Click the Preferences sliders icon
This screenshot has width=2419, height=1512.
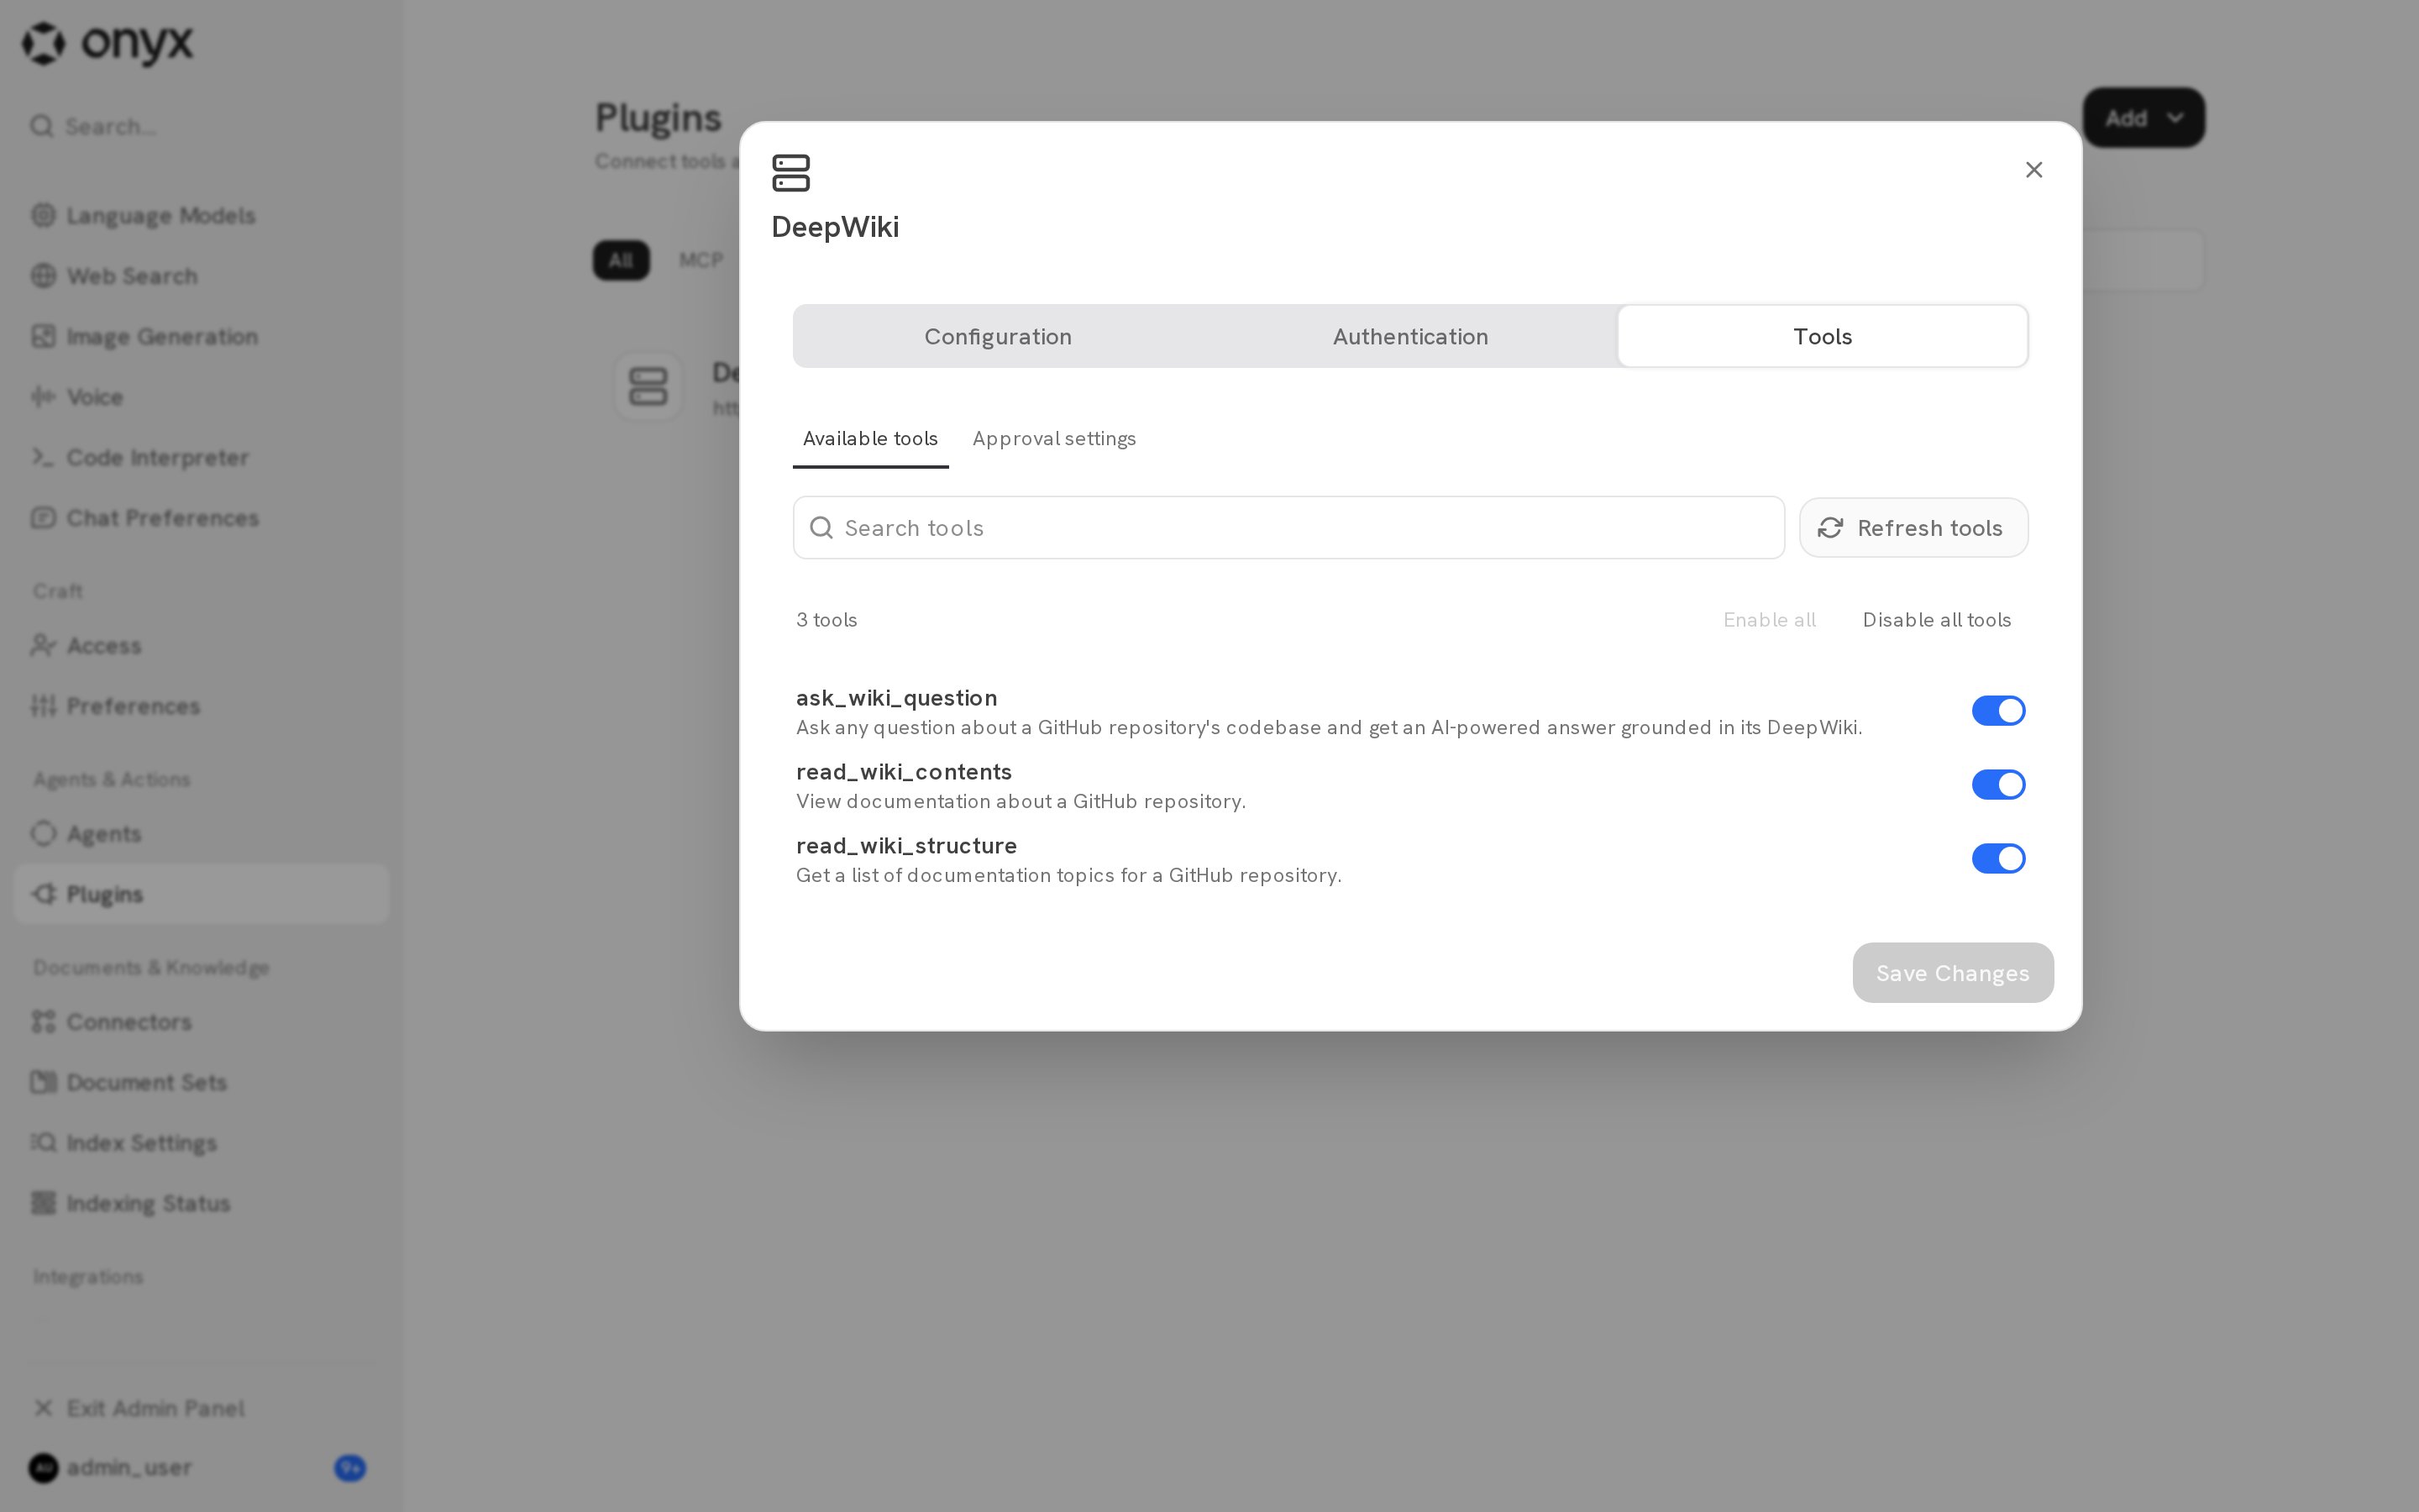43,706
